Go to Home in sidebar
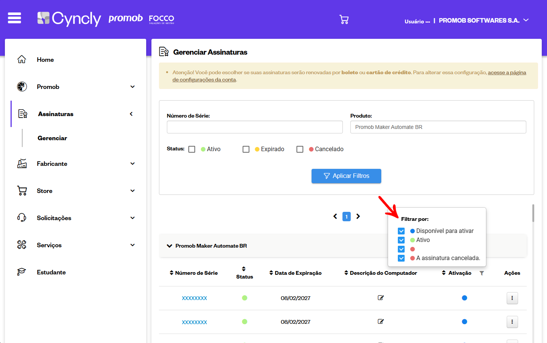The width and height of the screenshot is (547, 343). 45,60
